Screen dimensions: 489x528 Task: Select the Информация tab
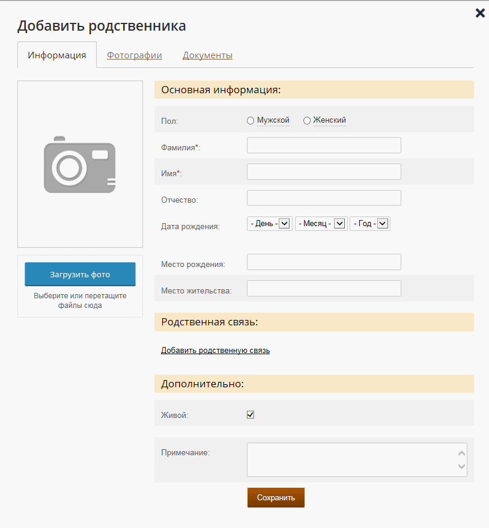tap(57, 55)
